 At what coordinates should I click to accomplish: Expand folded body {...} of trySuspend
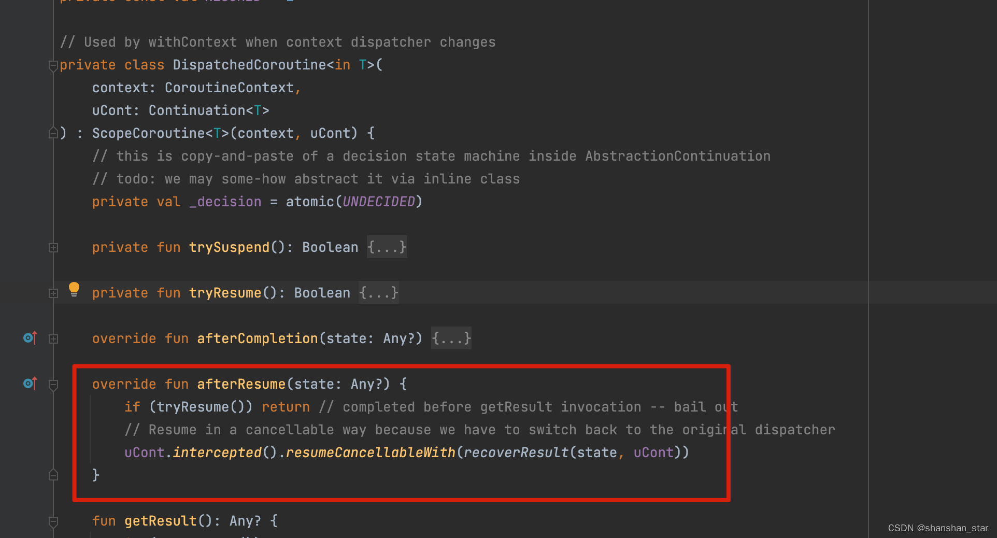(387, 247)
